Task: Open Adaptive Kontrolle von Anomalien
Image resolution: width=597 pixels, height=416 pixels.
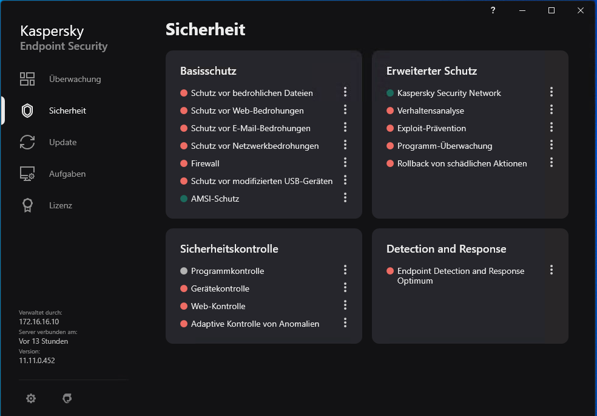Action: [x=255, y=324]
